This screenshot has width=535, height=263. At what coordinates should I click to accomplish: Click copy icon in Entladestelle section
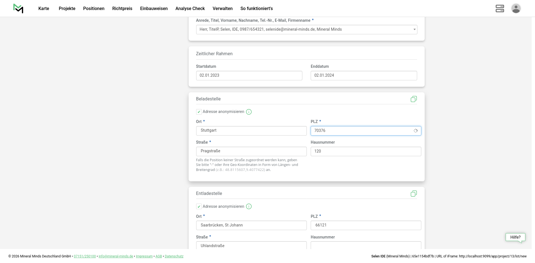(x=414, y=194)
